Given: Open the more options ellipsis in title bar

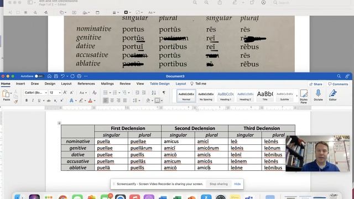Looking at the screenshot, I should (86, 76).
